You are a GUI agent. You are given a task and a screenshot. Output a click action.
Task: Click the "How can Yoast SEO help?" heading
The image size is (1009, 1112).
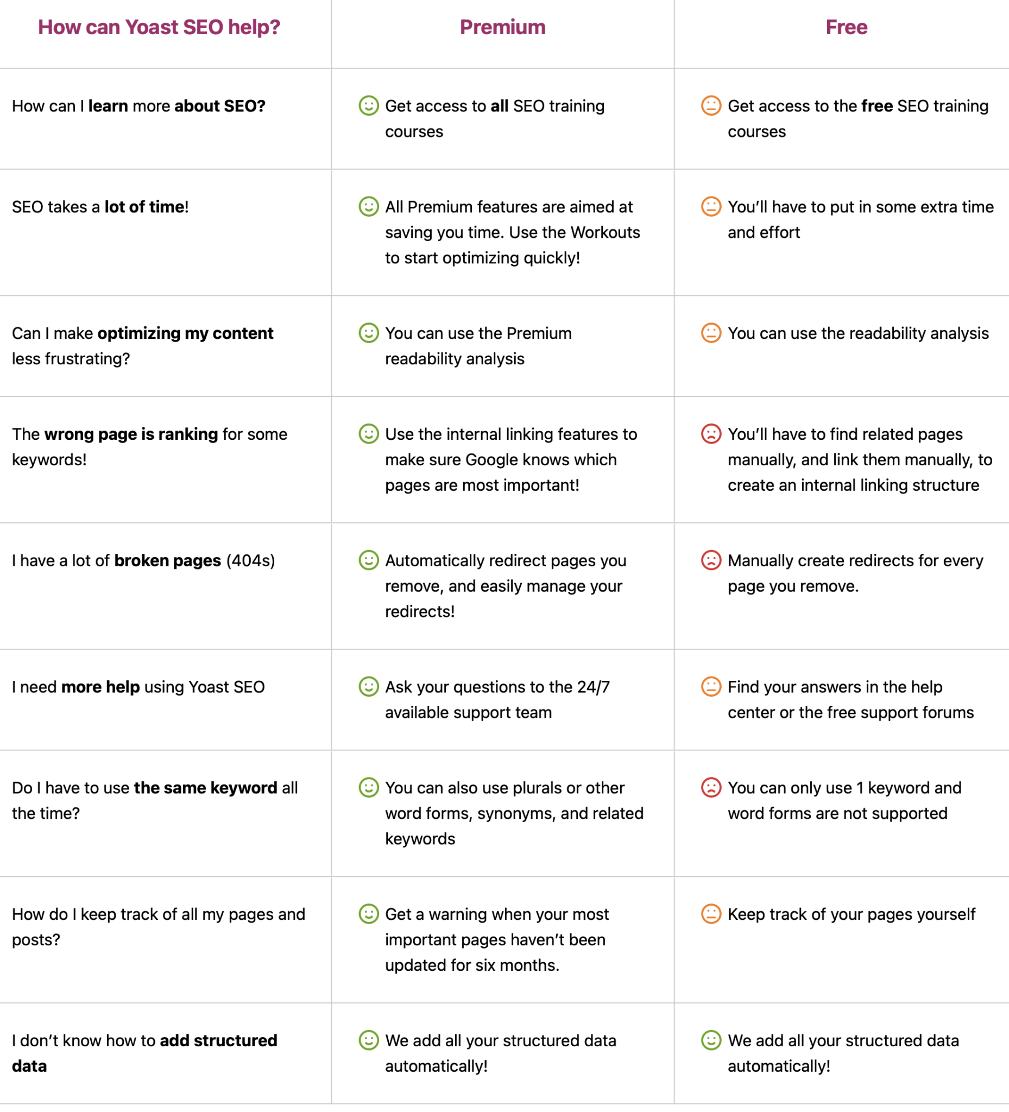(159, 27)
